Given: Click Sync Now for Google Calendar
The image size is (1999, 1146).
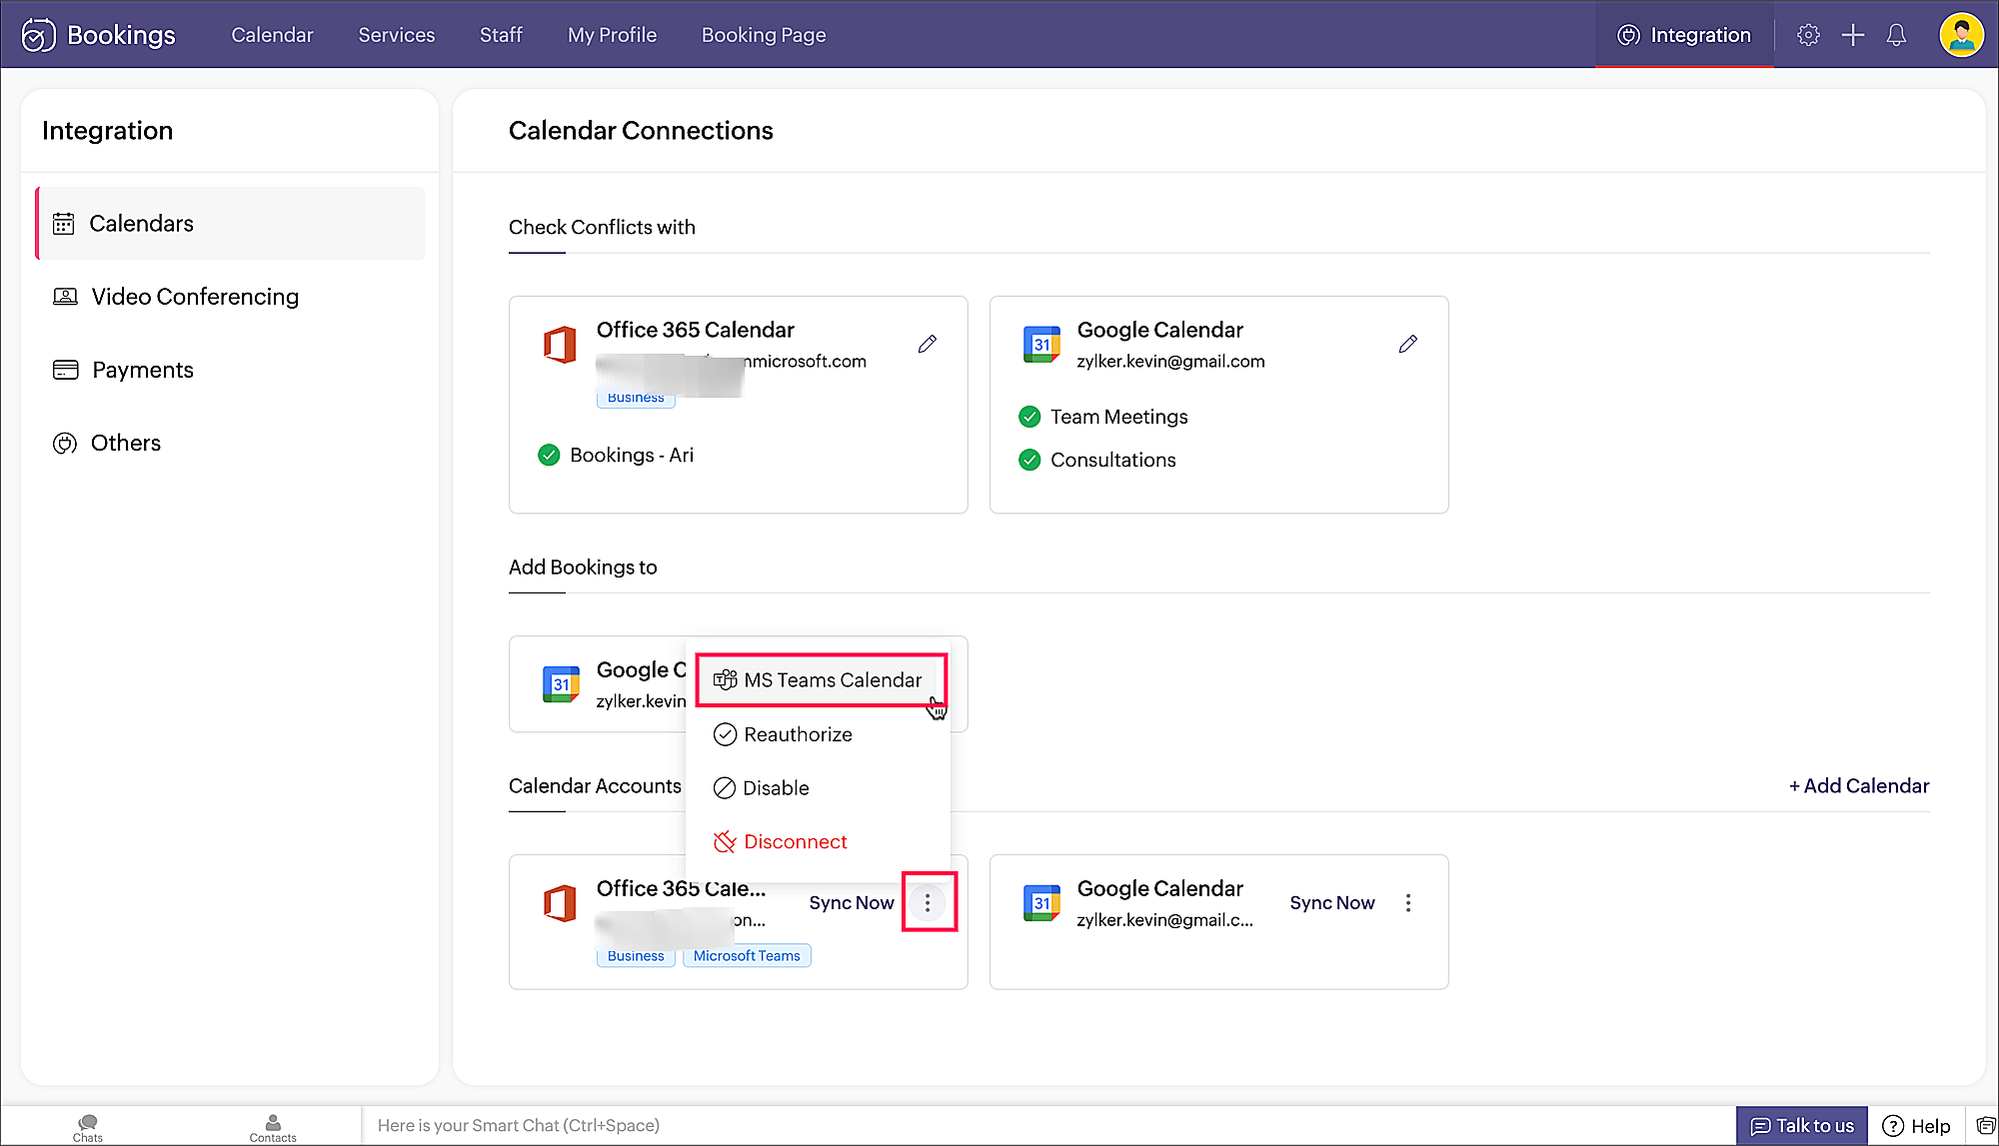Looking at the screenshot, I should [1332, 903].
